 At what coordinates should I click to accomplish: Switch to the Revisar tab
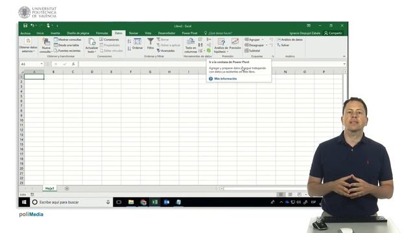click(x=134, y=33)
